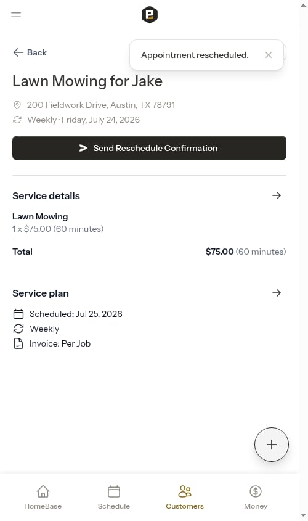Click the calendar icon beside Scheduled date
The image size is (308, 521).
click(18, 314)
